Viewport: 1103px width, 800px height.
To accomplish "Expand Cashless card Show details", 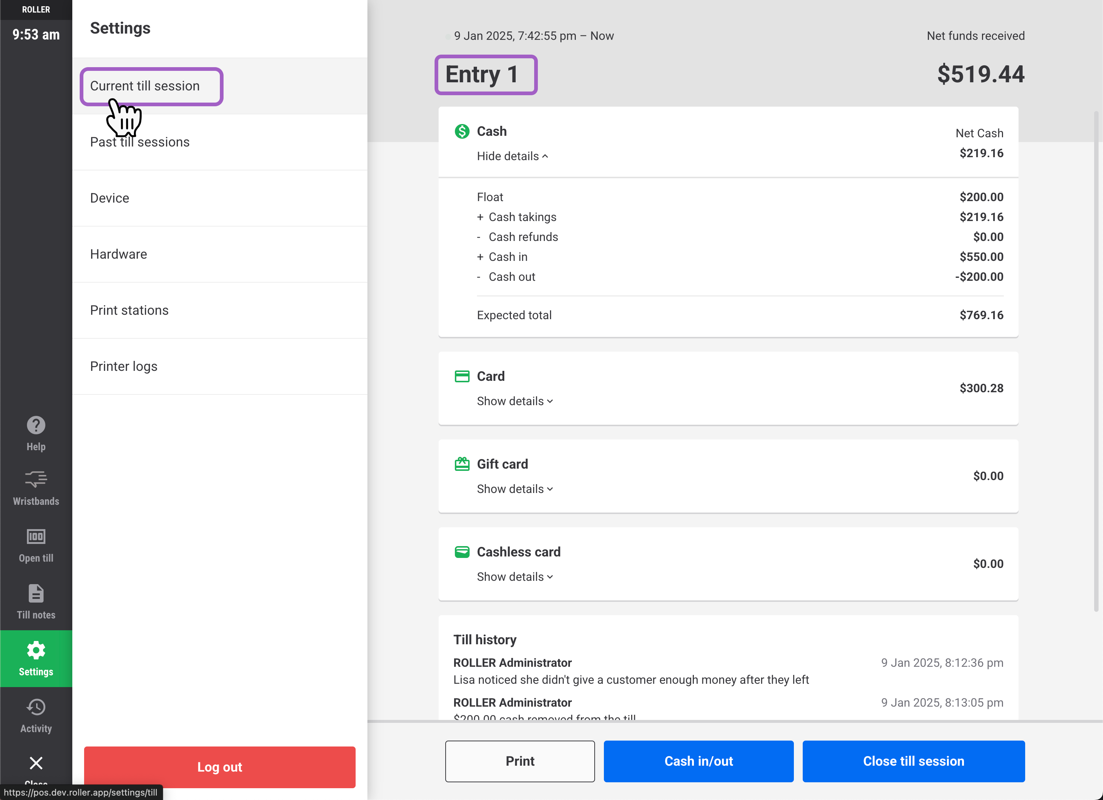I will tap(515, 577).
